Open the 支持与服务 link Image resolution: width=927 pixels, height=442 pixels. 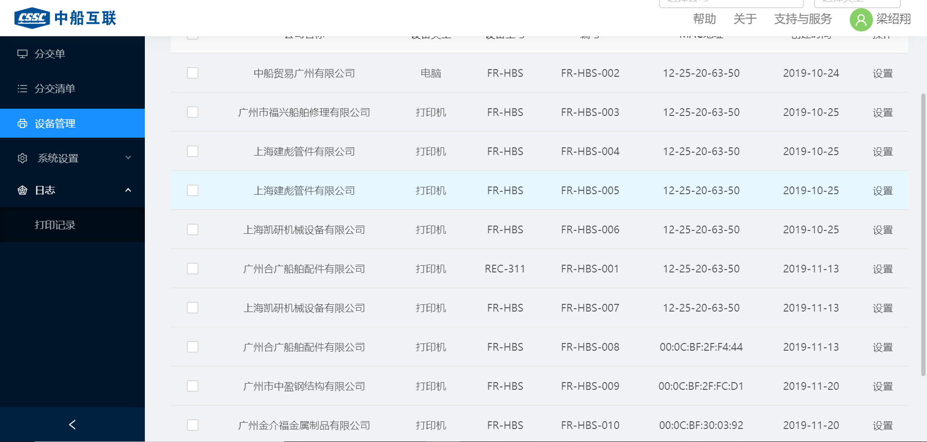tap(802, 19)
